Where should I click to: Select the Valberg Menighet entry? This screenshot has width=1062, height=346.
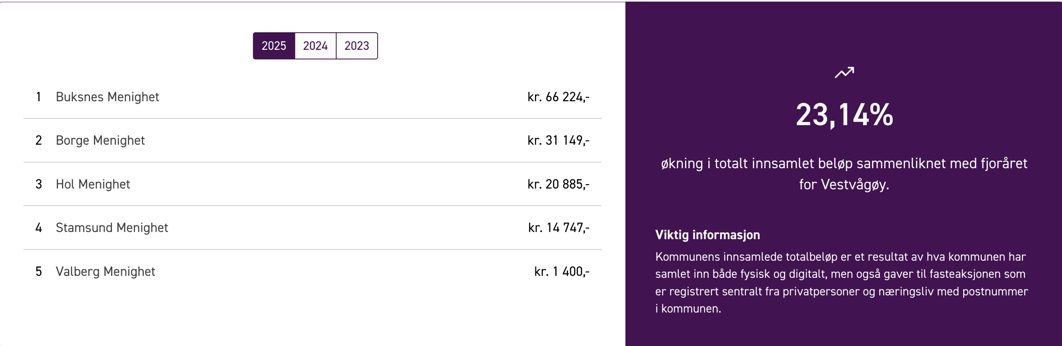coord(312,271)
